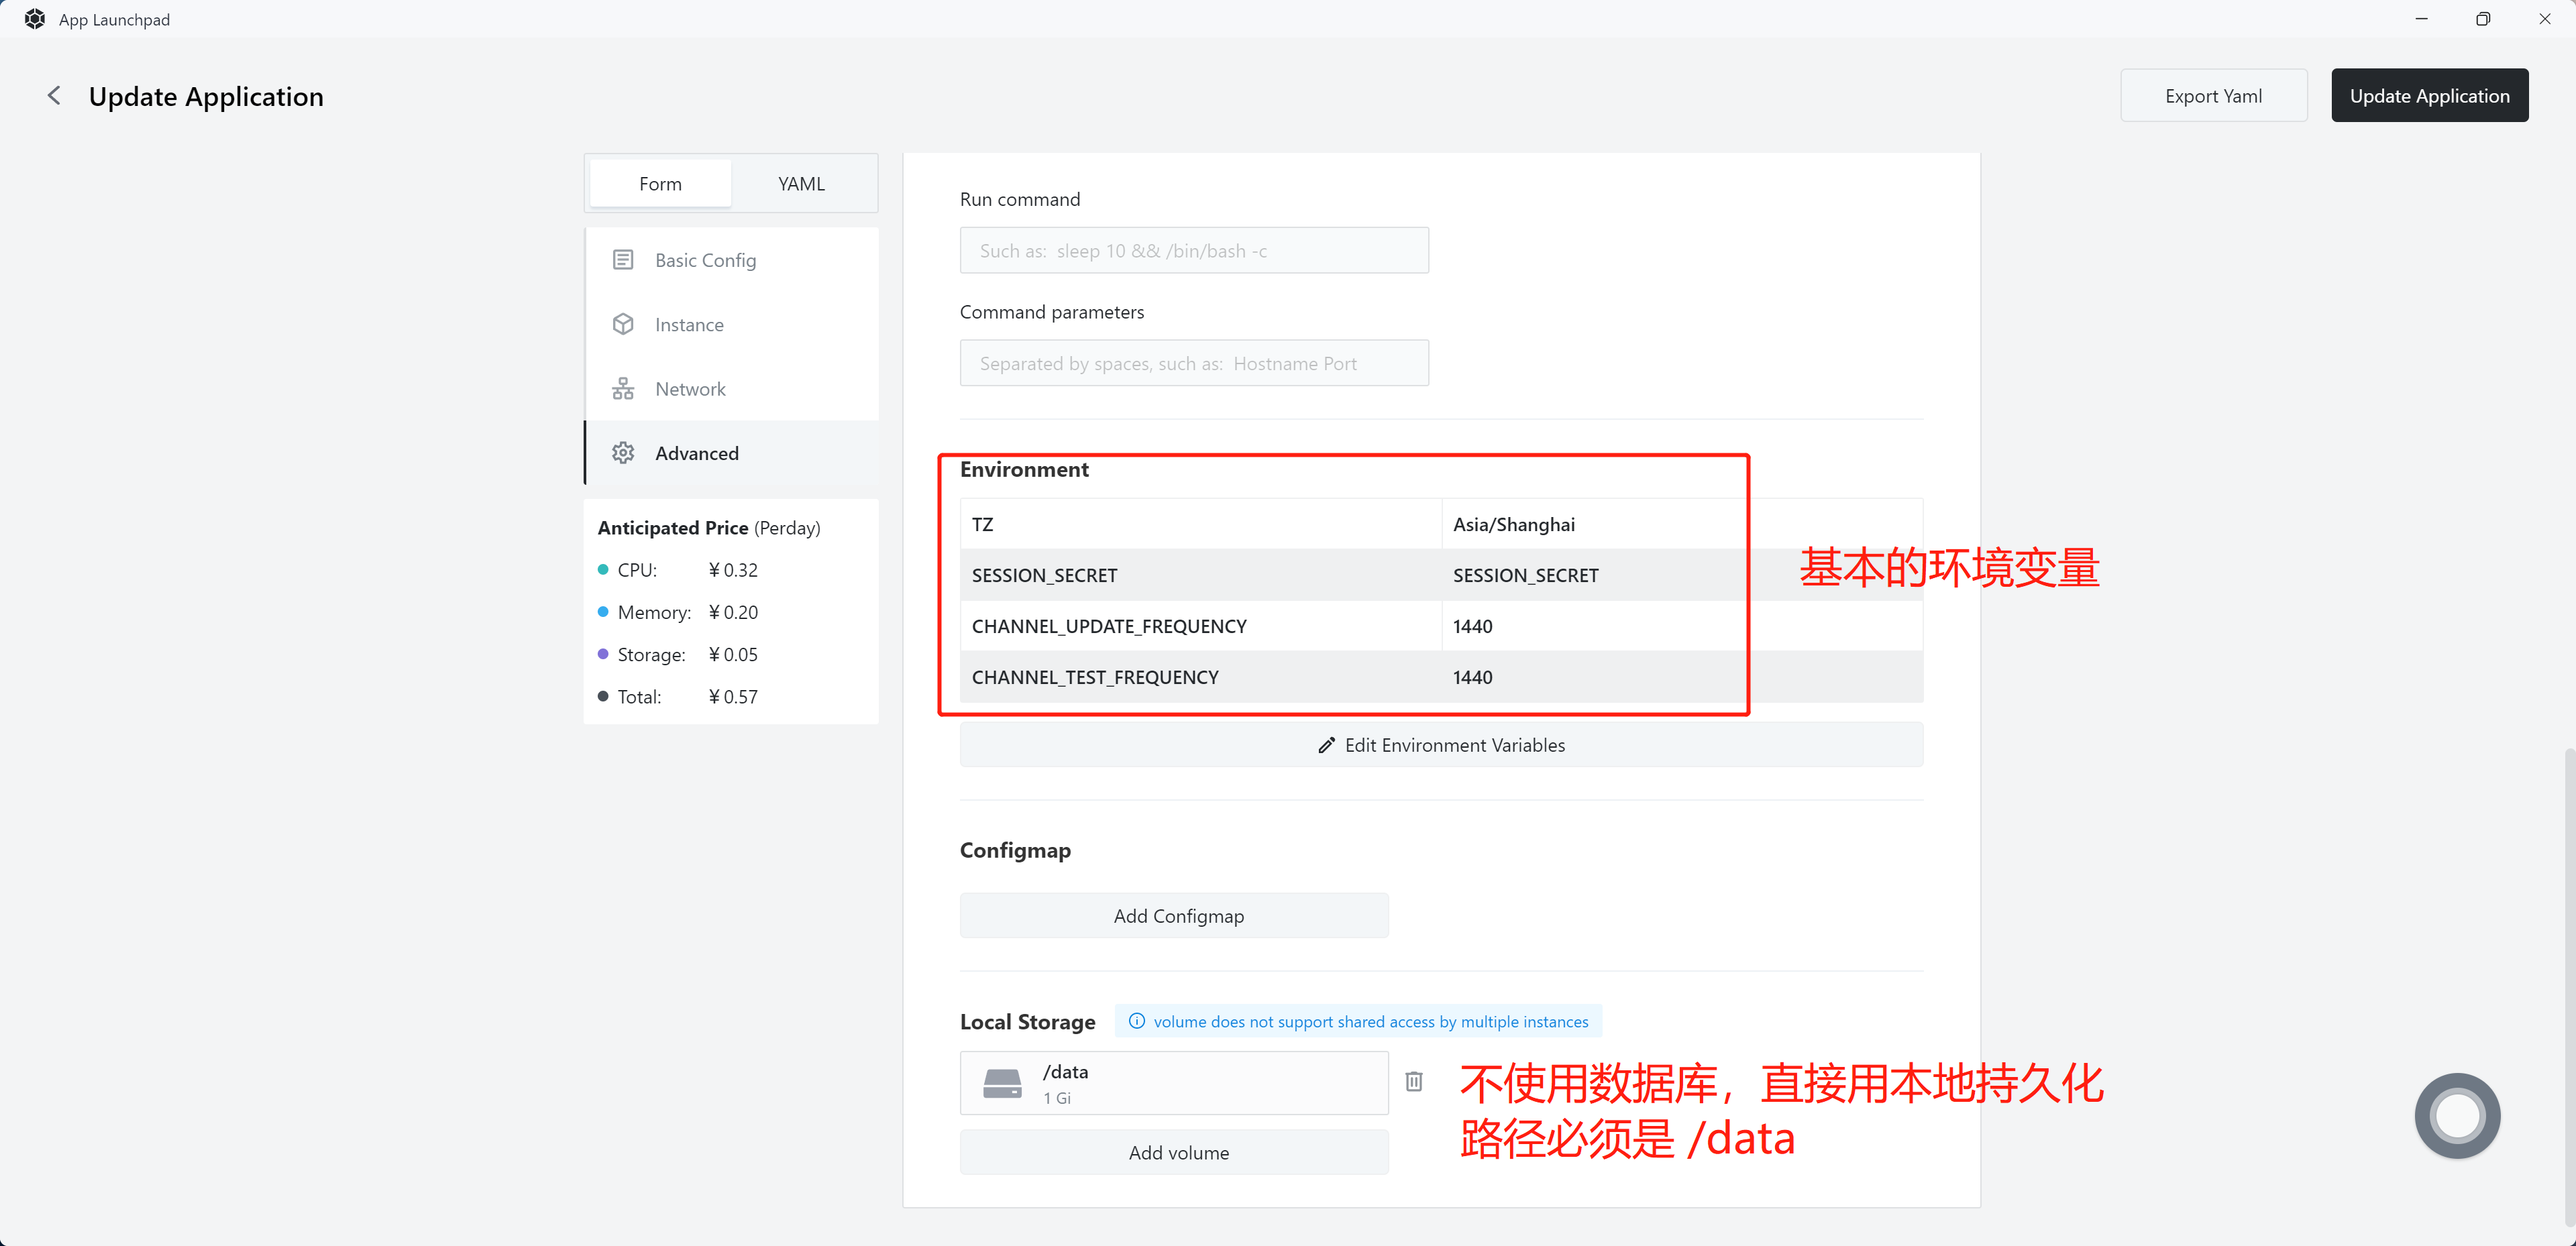Click the Instance cube icon
2576x1246 pixels.
623,324
